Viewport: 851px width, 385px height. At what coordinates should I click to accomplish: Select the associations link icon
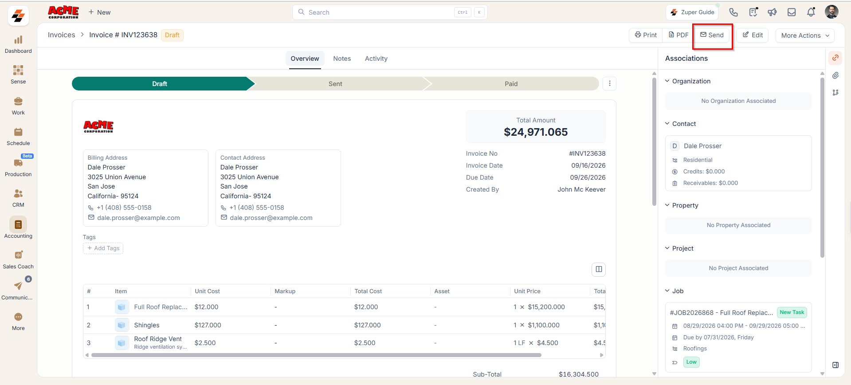click(x=835, y=58)
